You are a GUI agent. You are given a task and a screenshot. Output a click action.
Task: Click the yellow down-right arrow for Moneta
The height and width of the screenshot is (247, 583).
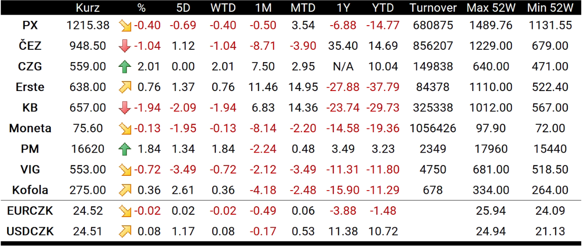pos(125,128)
